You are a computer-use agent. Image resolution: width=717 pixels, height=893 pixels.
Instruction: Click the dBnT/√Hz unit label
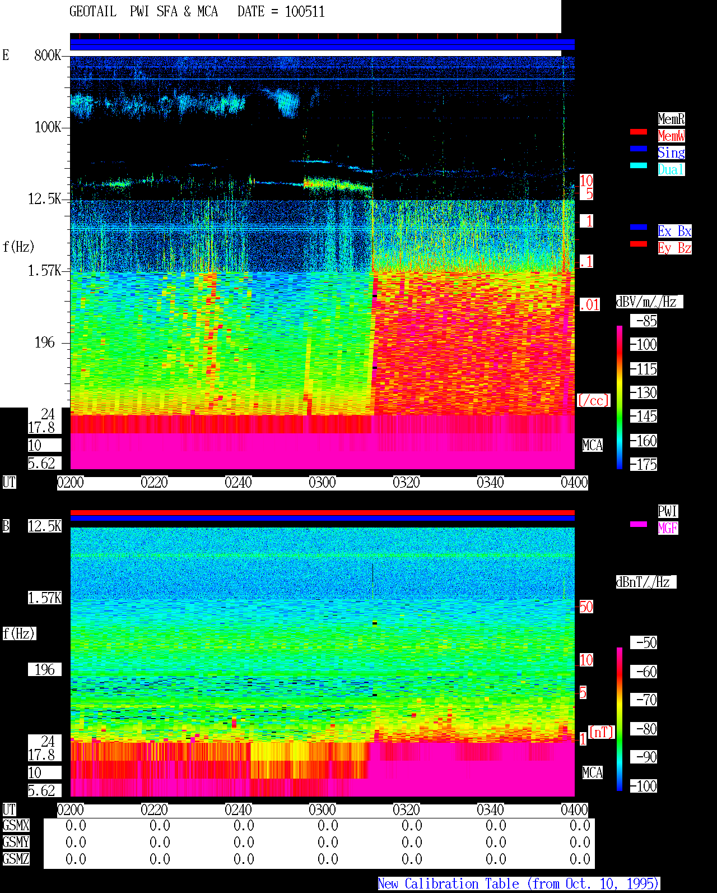coord(646,582)
